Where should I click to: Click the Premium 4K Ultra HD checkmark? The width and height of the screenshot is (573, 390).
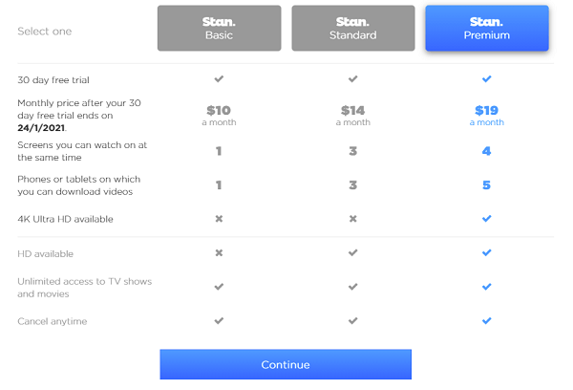(486, 218)
